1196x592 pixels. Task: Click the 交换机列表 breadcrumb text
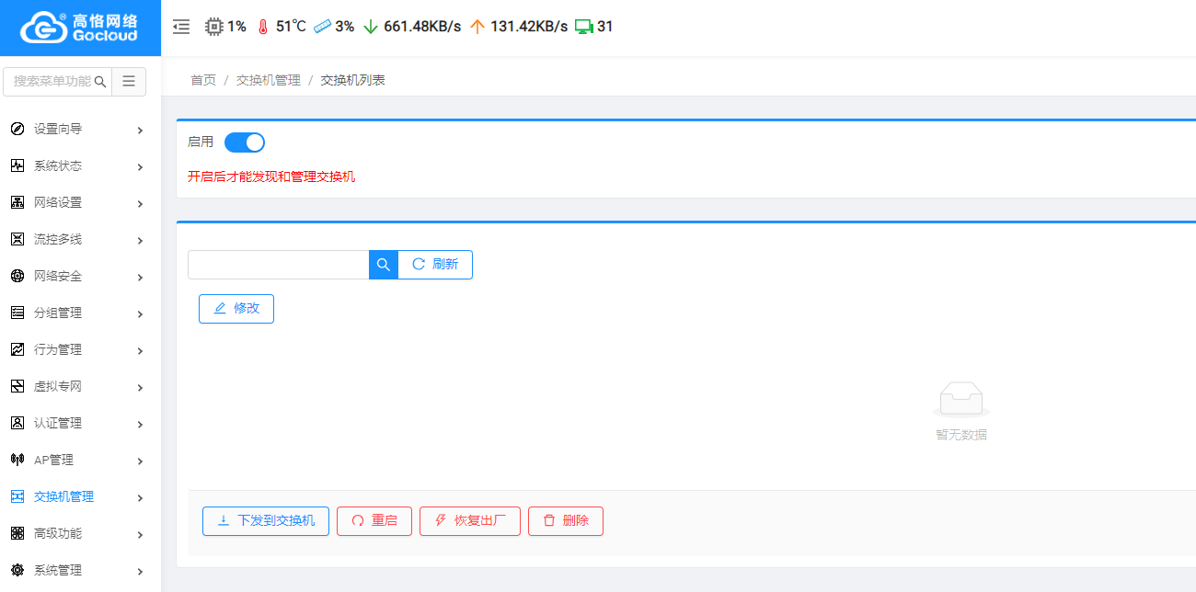click(x=353, y=80)
